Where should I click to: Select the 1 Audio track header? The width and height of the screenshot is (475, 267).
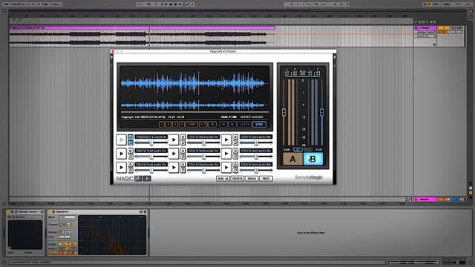click(425, 28)
